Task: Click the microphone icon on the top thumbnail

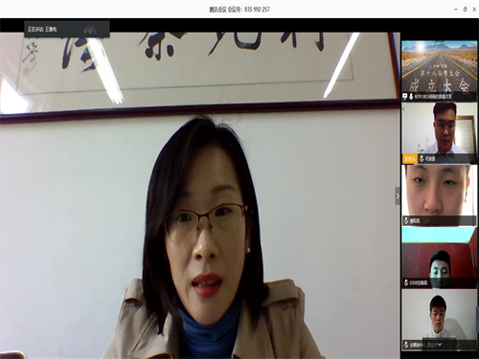Action: point(411,96)
